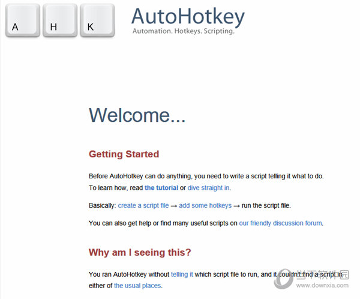This screenshot has height=299, width=360.
Task: Click the AutoHotkey logo title
Action: point(188,17)
